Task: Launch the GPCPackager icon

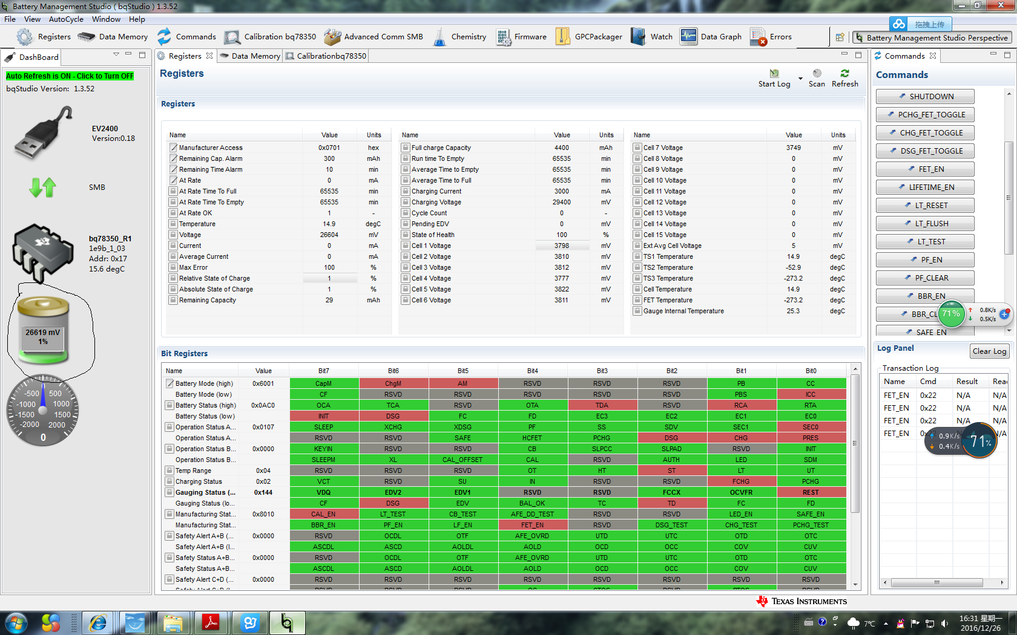Action: pos(562,37)
